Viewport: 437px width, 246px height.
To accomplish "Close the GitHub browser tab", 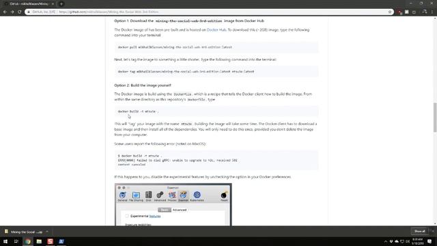I will [x=53, y=4].
